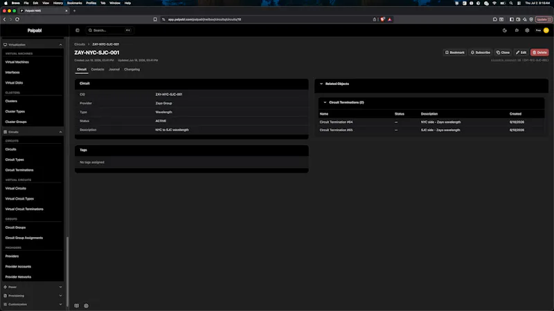Click the browser bookmark icon near address bar
The image size is (554, 311).
155,19
